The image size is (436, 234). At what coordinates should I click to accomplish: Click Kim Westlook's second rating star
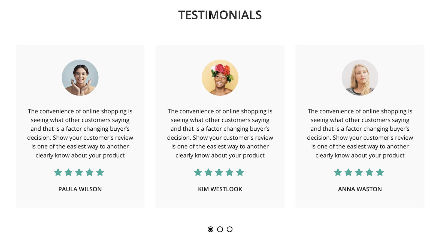tap(208, 172)
